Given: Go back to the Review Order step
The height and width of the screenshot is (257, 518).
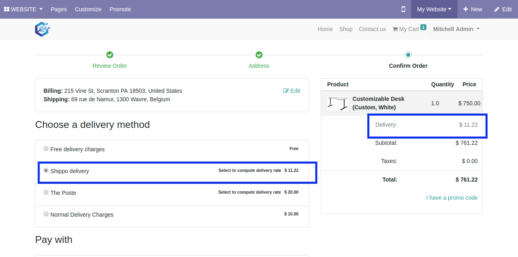Looking at the screenshot, I should pos(110,66).
